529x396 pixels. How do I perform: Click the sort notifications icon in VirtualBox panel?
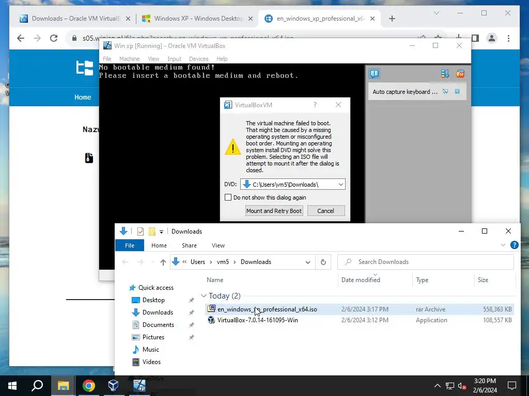(x=445, y=74)
